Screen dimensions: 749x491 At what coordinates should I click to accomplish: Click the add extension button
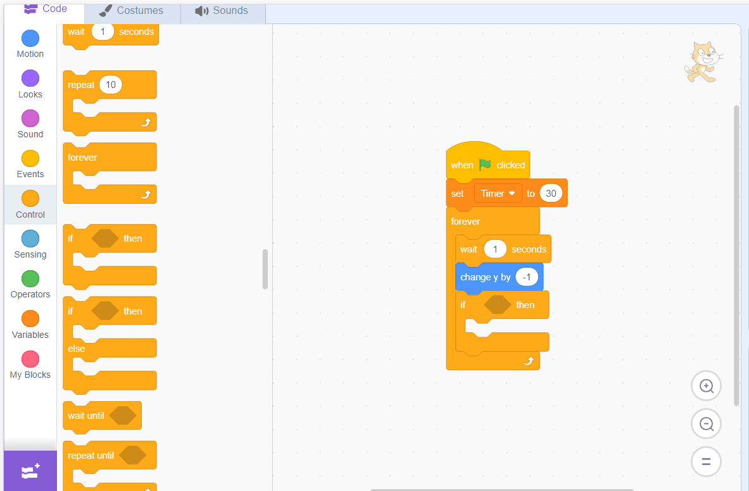(30, 471)
